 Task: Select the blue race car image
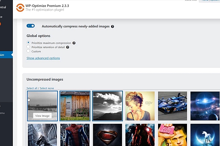(x=172, y=106)
